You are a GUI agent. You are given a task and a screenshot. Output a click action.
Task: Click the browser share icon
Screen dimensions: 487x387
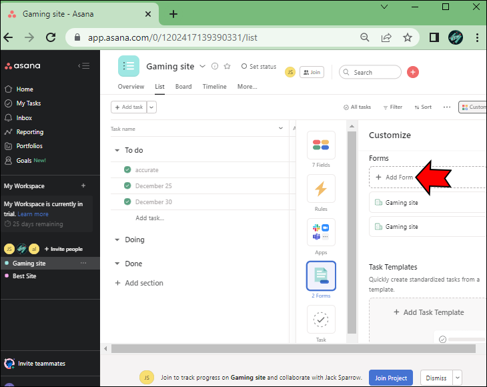pyautogui.click(x=386, y=37)
